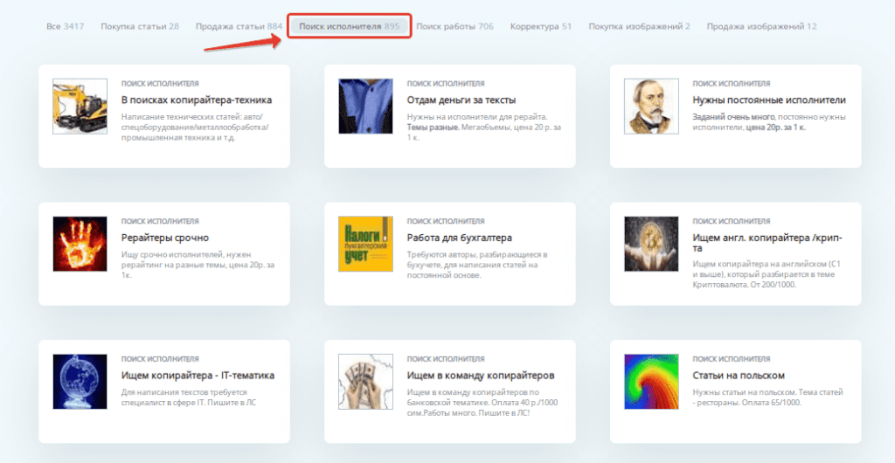Image resolution: width=895 pixels, height=463 pixels.
Task: Open "Покупка изображений" tab
Action: click(x=639, y=26)
